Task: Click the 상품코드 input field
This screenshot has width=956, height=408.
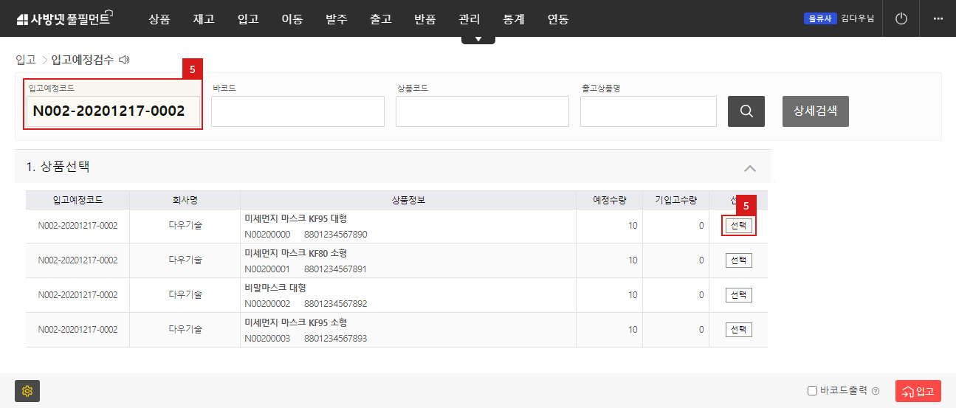Action: 482,111
